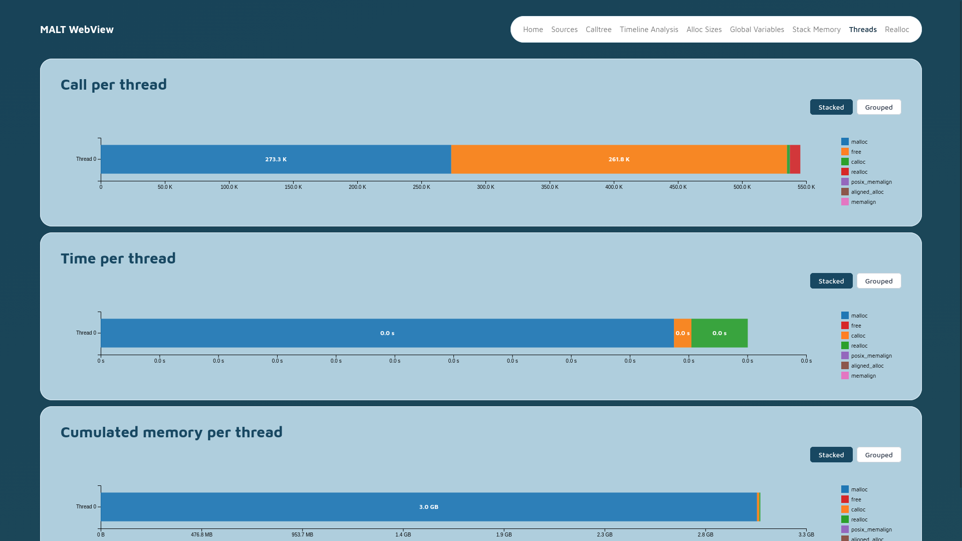Viewport: 962px width, 541px height.
Task: Click posix_memalign legend swatch in Time per thread
Action: 845,356
